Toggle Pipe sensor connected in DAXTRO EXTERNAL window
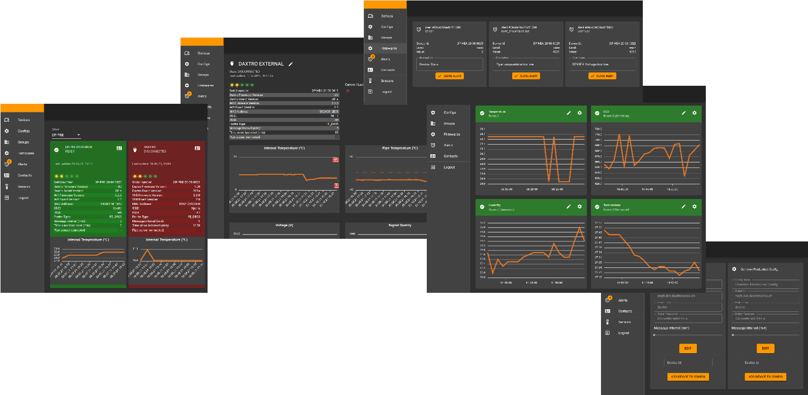The image size is (808, 395). click(x=337, y=137)
